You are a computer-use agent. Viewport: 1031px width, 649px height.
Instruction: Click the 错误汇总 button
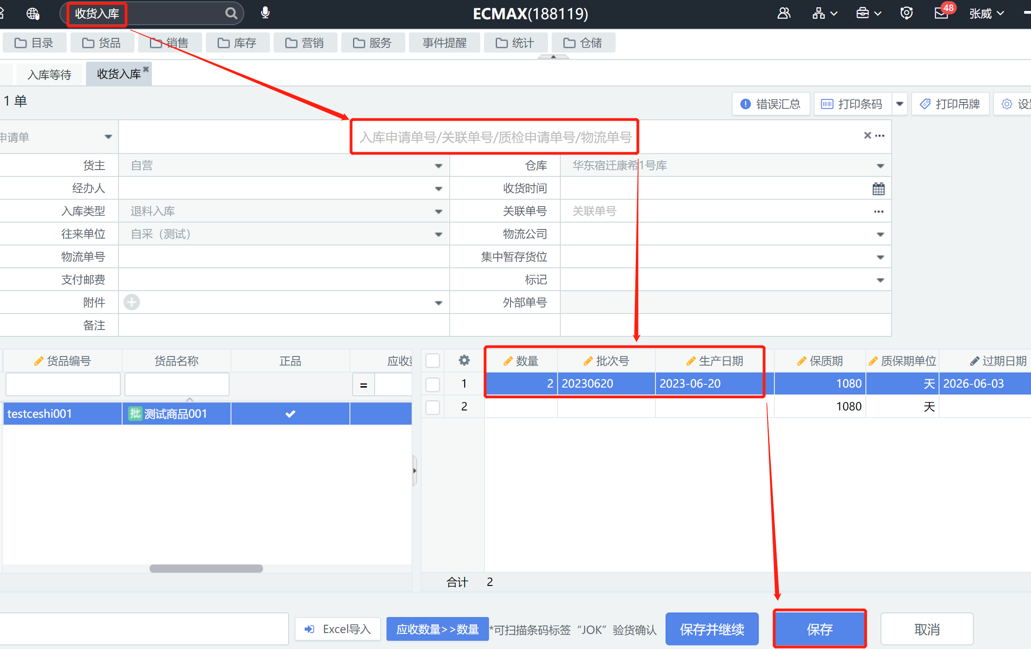tap(771, 104)
